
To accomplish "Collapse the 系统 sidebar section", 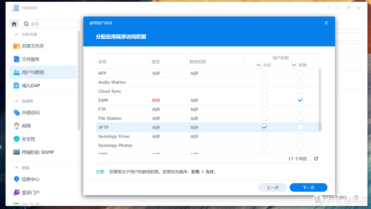I will (x=16, y=167).
